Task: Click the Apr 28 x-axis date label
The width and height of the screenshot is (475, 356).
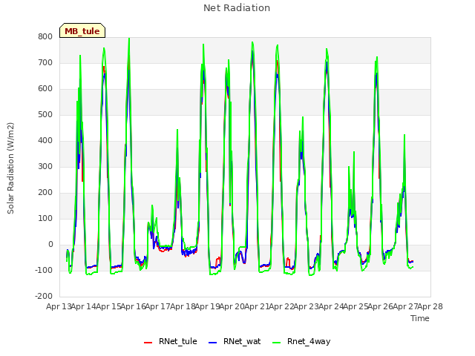Action: click(x=430, y=306)
